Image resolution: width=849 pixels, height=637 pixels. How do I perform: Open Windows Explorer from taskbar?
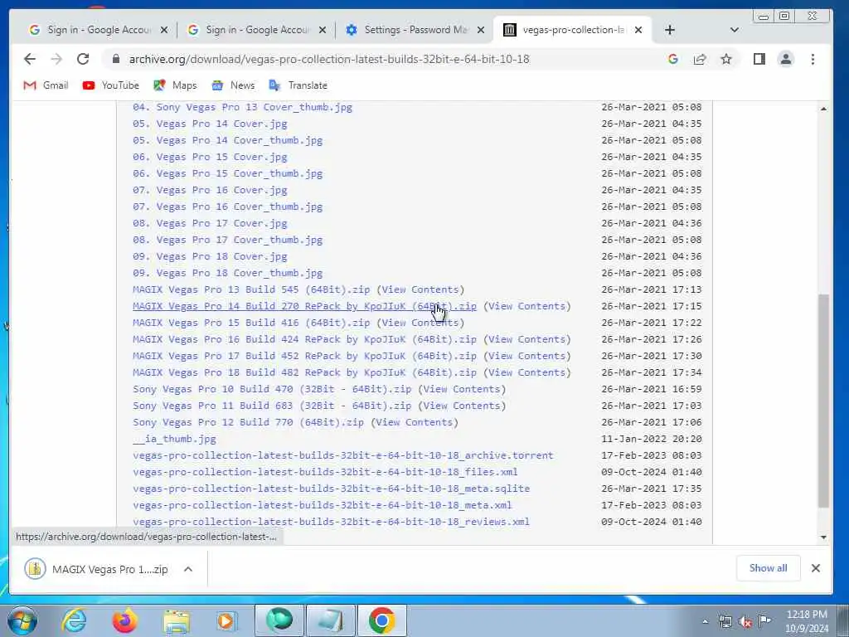(177, 620)
